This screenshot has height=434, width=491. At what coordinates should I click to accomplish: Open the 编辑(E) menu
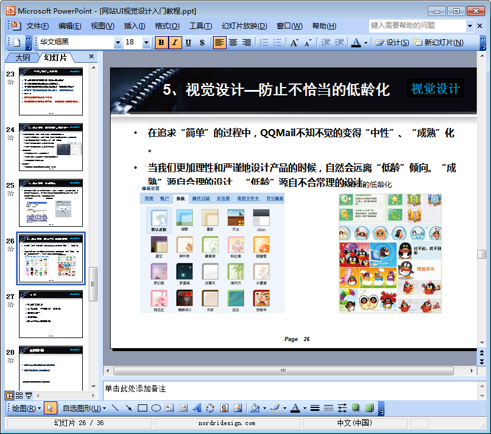tap(70, 26)
